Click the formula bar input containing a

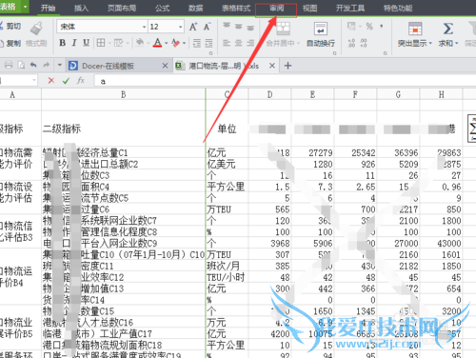[x=285, y=81]
